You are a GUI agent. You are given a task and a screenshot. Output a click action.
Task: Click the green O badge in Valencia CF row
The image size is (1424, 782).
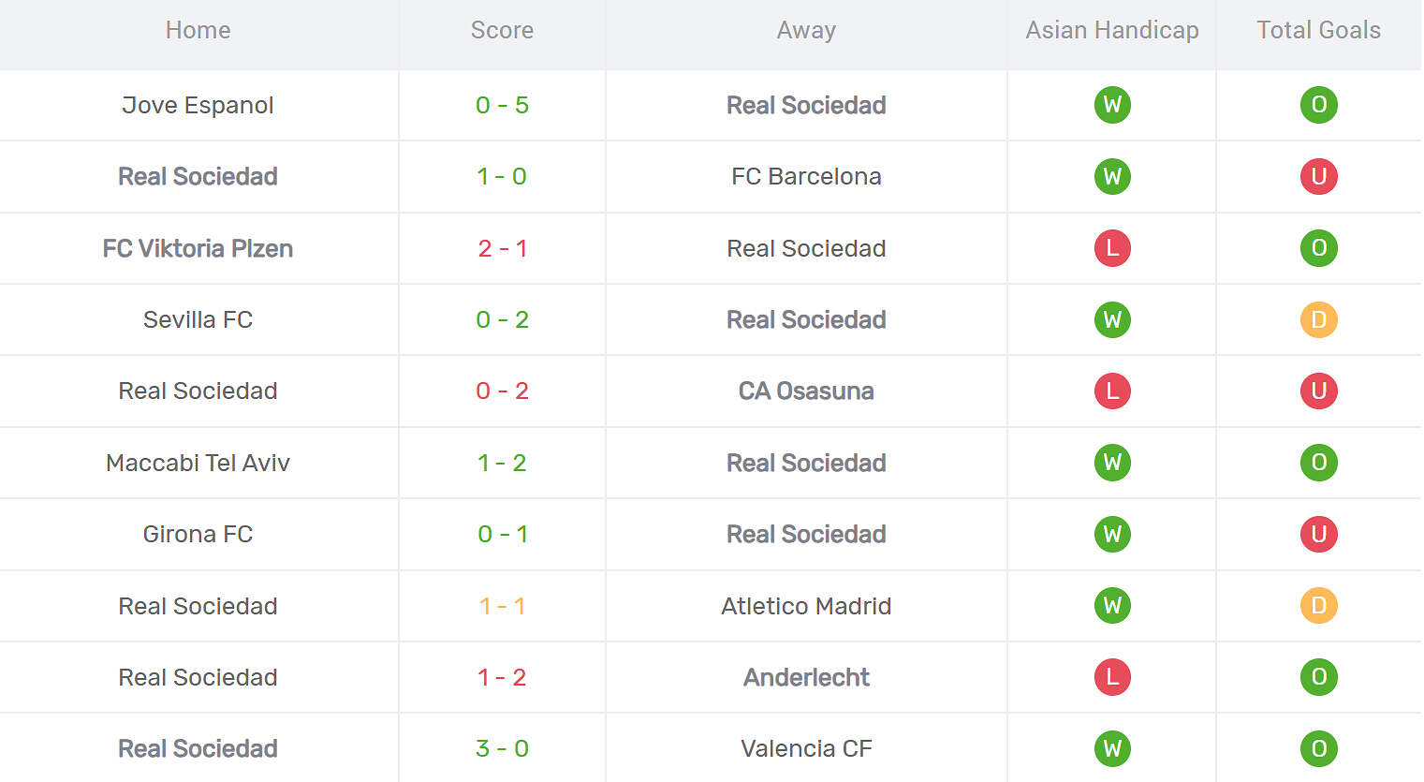click(x=1318, y=748)
